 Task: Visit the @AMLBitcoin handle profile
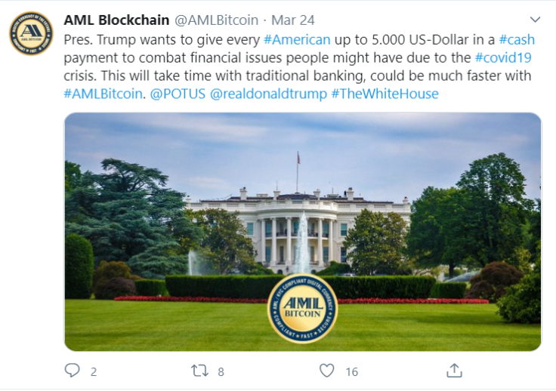pyautogui.click(x=216, y=20)
